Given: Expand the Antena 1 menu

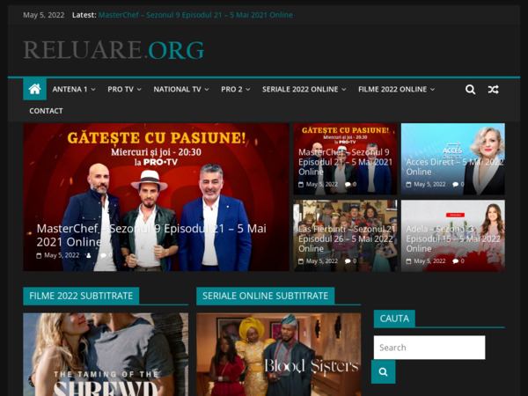Looking at the screenshot, I should (74, 89).
